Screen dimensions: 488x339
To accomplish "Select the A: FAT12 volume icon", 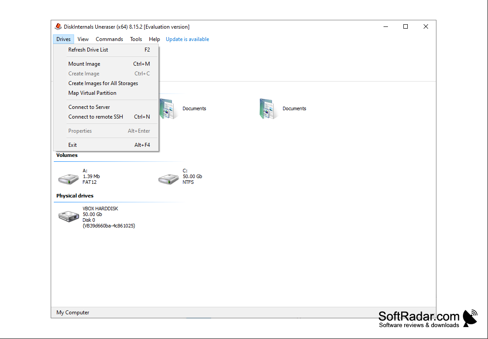I will [68, 179].
